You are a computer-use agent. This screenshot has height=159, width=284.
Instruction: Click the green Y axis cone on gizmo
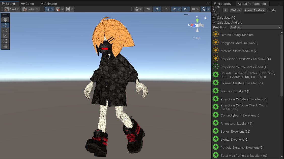click(x=197, y=21)
